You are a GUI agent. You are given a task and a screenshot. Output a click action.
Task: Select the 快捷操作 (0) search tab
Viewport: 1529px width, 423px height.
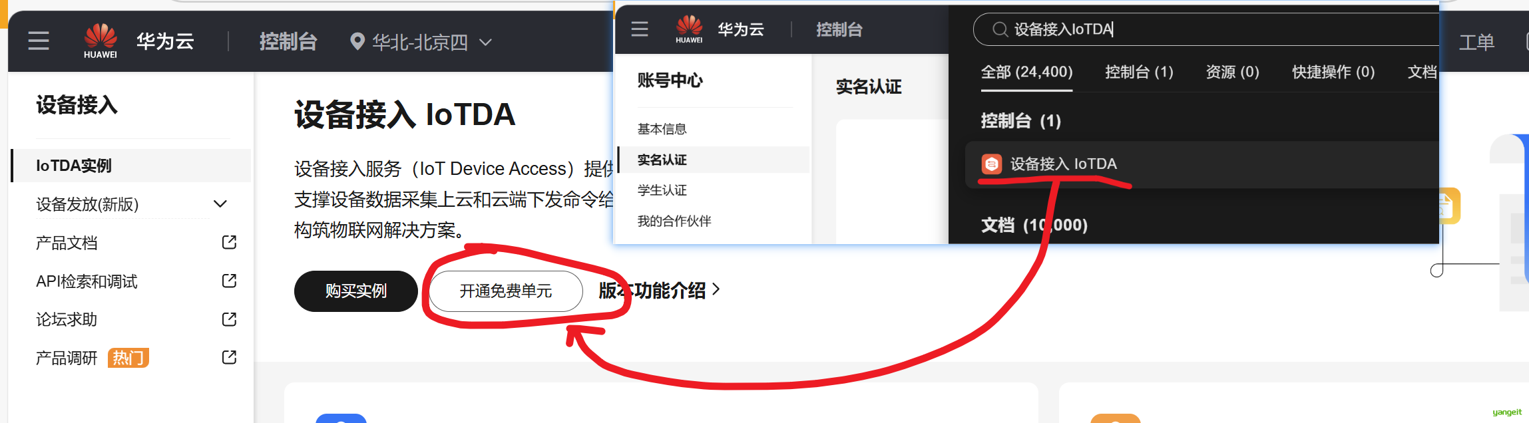[1333, 72]
